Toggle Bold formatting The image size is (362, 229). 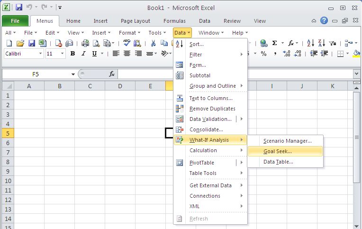tap(72, 54)
